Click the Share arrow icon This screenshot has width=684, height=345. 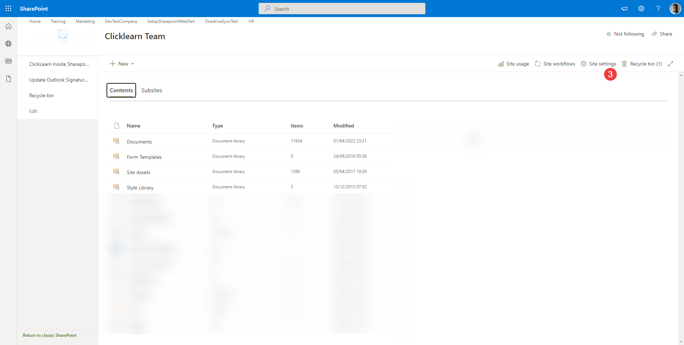[654, 34]
